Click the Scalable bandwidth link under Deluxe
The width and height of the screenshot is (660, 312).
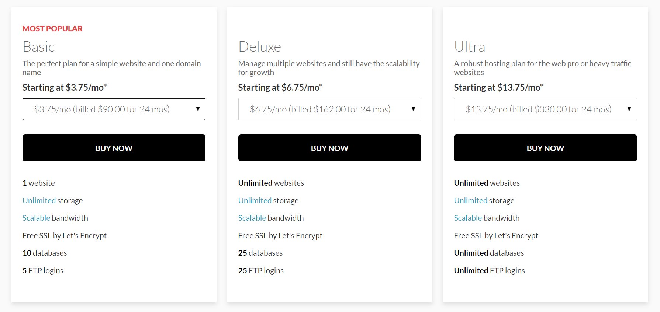(x=252, y=218)
